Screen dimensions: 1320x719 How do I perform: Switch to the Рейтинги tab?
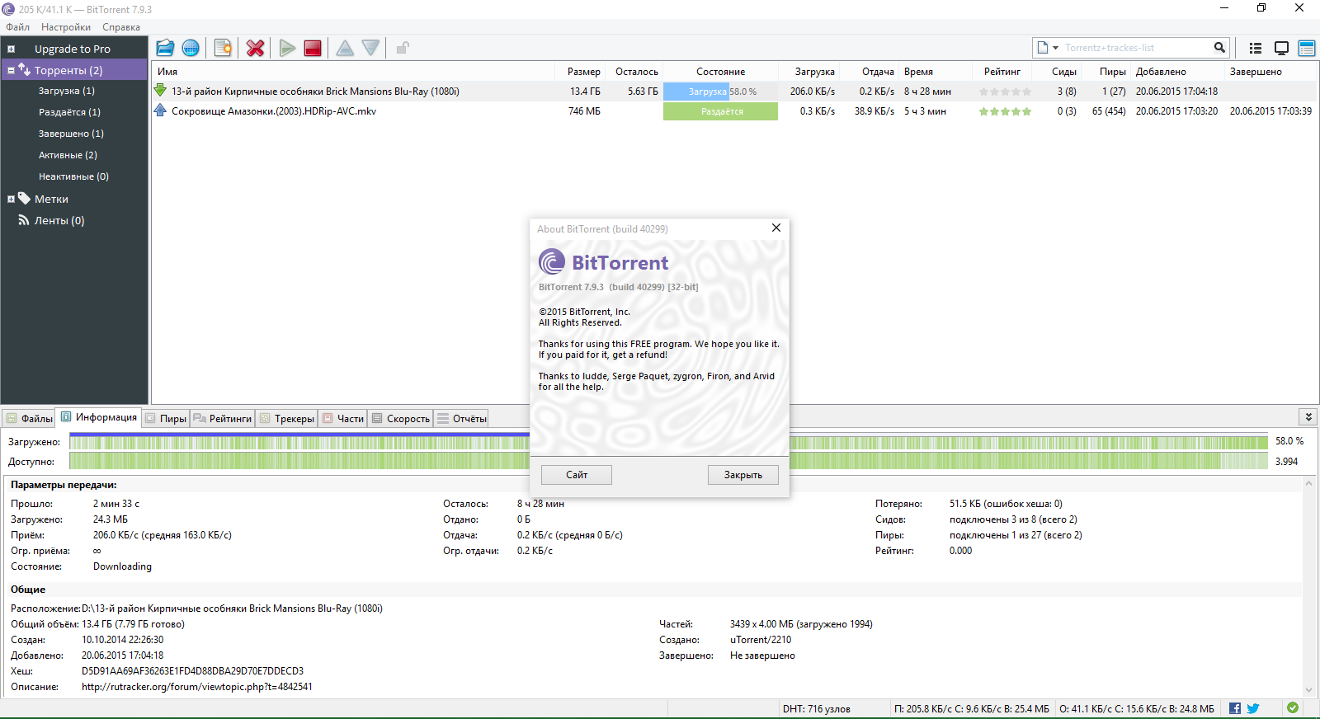click(222, 418)
